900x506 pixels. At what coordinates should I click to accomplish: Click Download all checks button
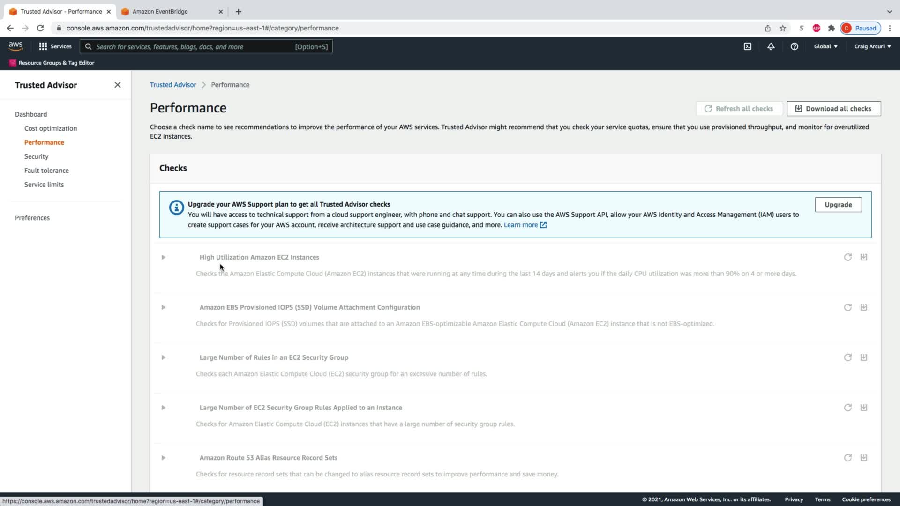[x=833, y=109]
